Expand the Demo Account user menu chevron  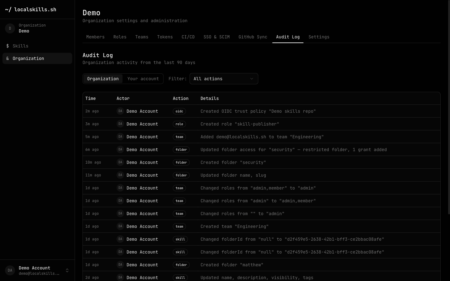[67, 270]
